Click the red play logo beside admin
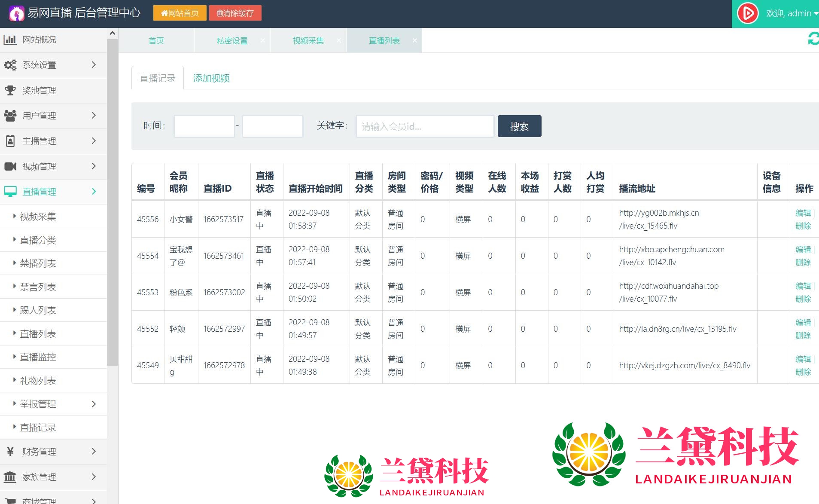The height and width of the screenshot is (504, 819). [x=748, y=13]
